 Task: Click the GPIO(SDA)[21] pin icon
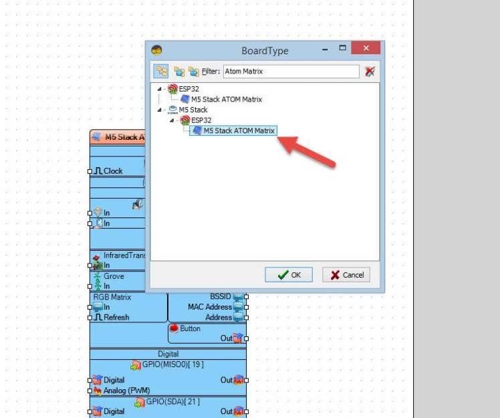click(x=140, y=402)
